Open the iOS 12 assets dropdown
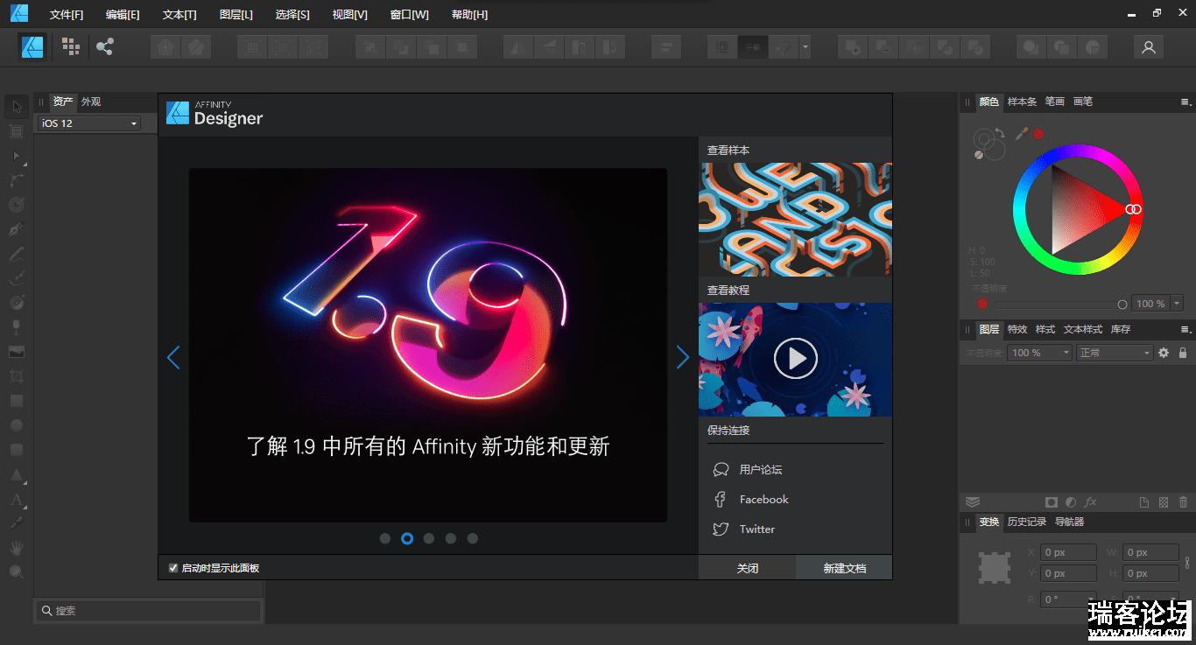The height and width of the screenshot is (645, 1196). pyautogui.click(x=89, y=123)
